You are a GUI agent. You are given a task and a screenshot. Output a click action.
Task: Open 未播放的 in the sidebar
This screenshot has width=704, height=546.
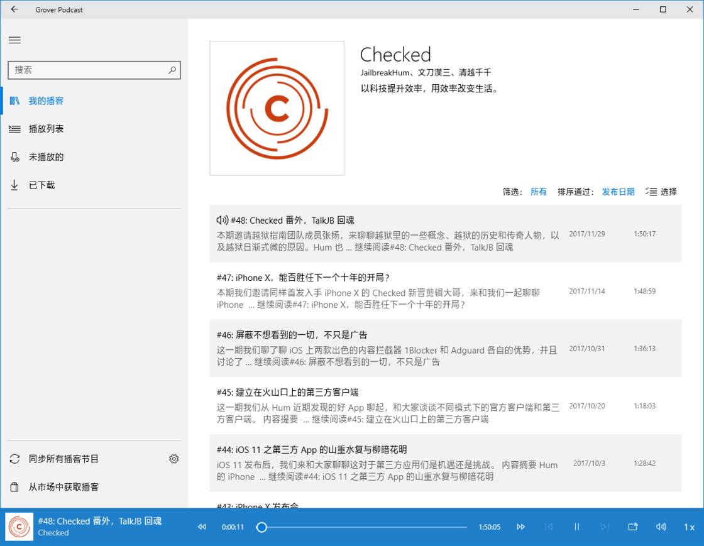click(x=94, y=157)
